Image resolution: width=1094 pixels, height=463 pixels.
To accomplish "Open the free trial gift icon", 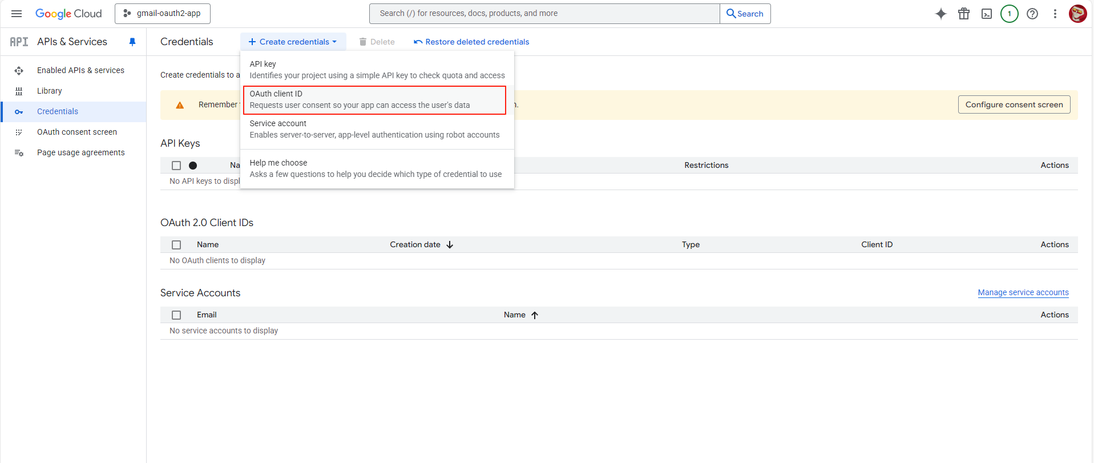I will [x=964, y=14].
